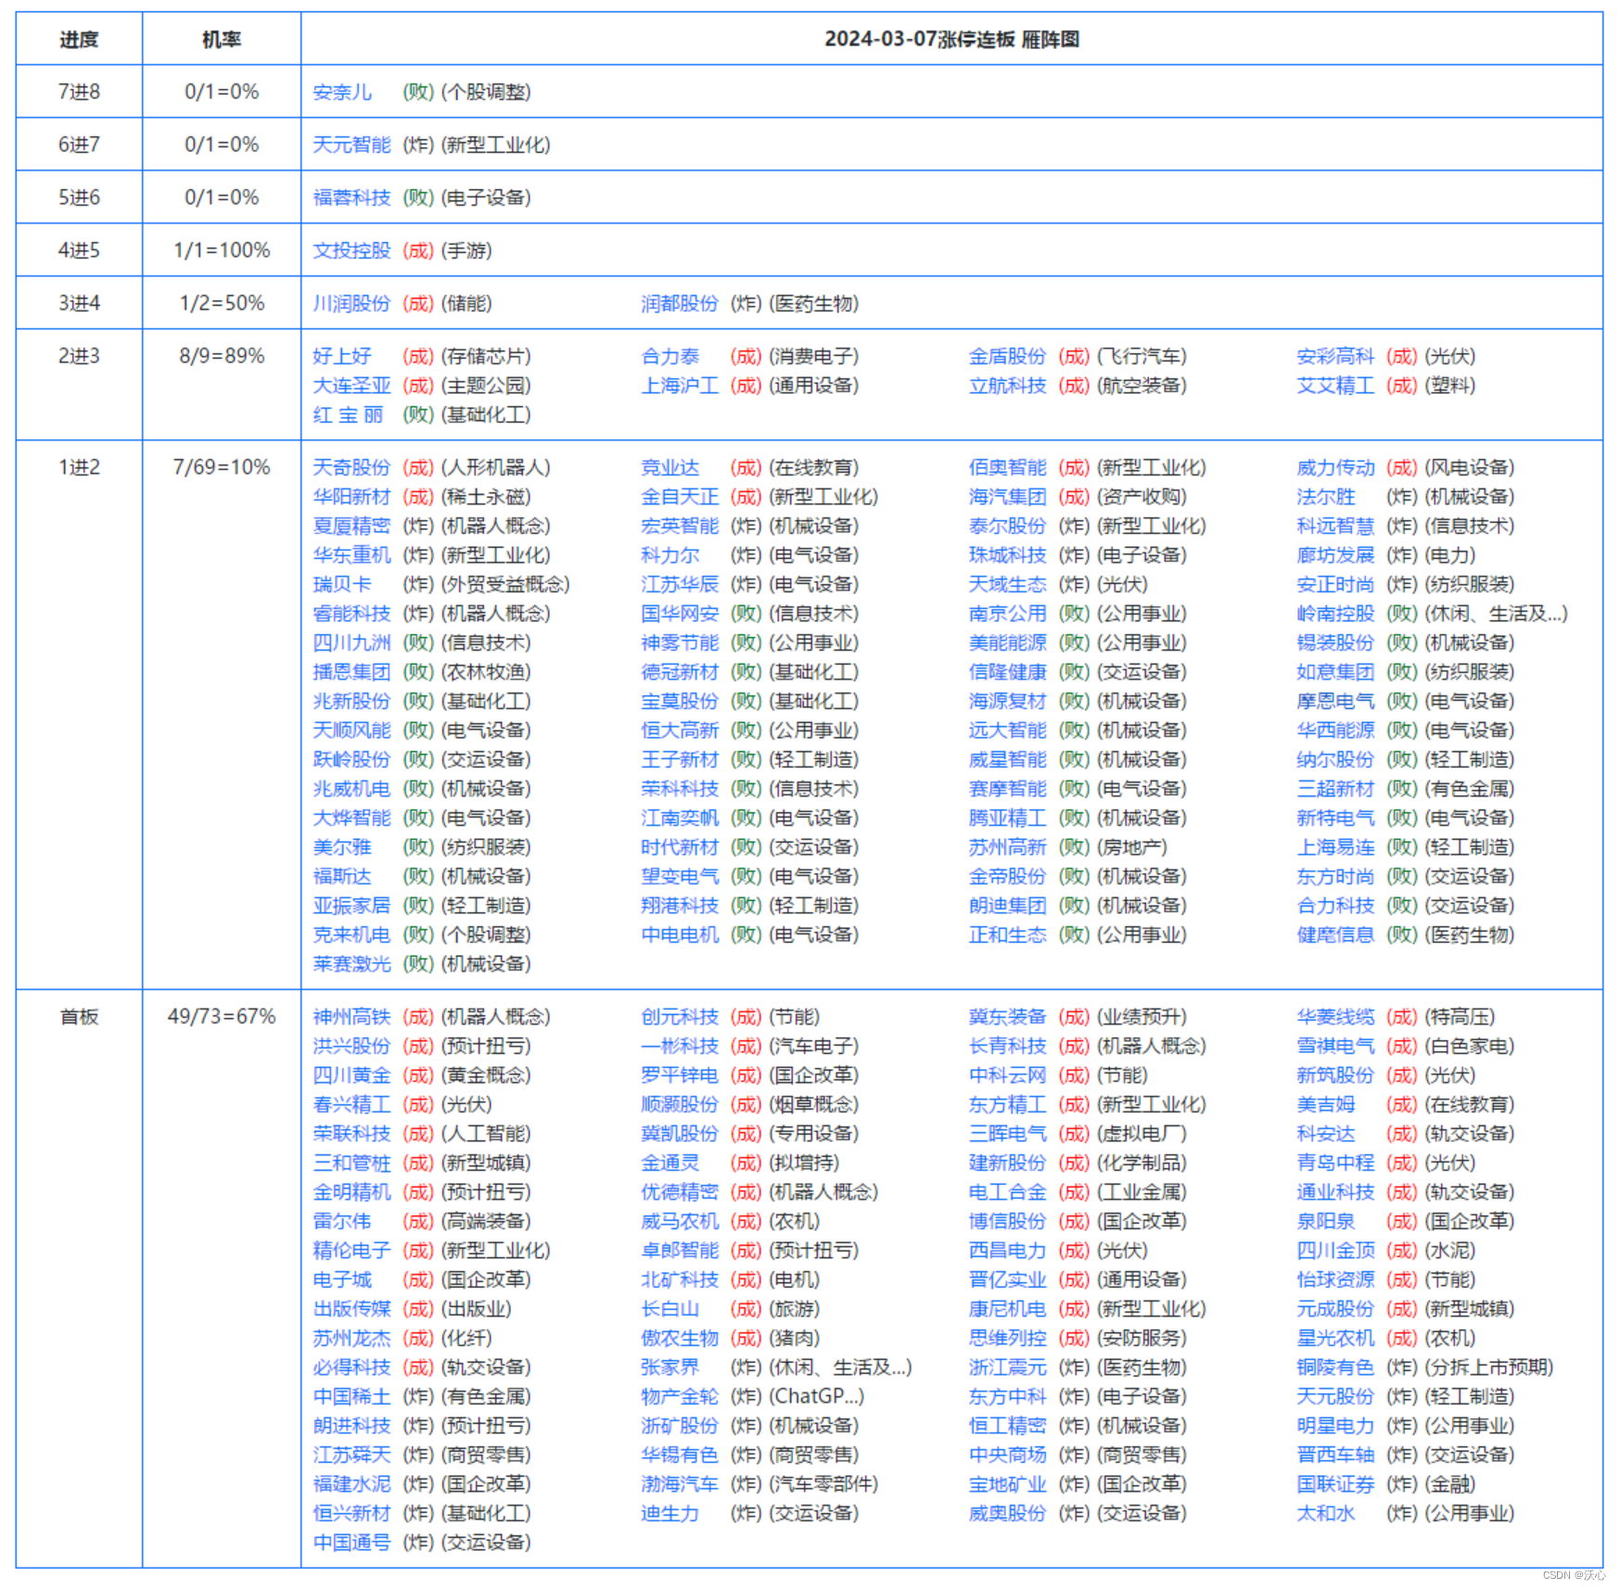Select the 物产金轮 stock link

[x=680, y=1396]
